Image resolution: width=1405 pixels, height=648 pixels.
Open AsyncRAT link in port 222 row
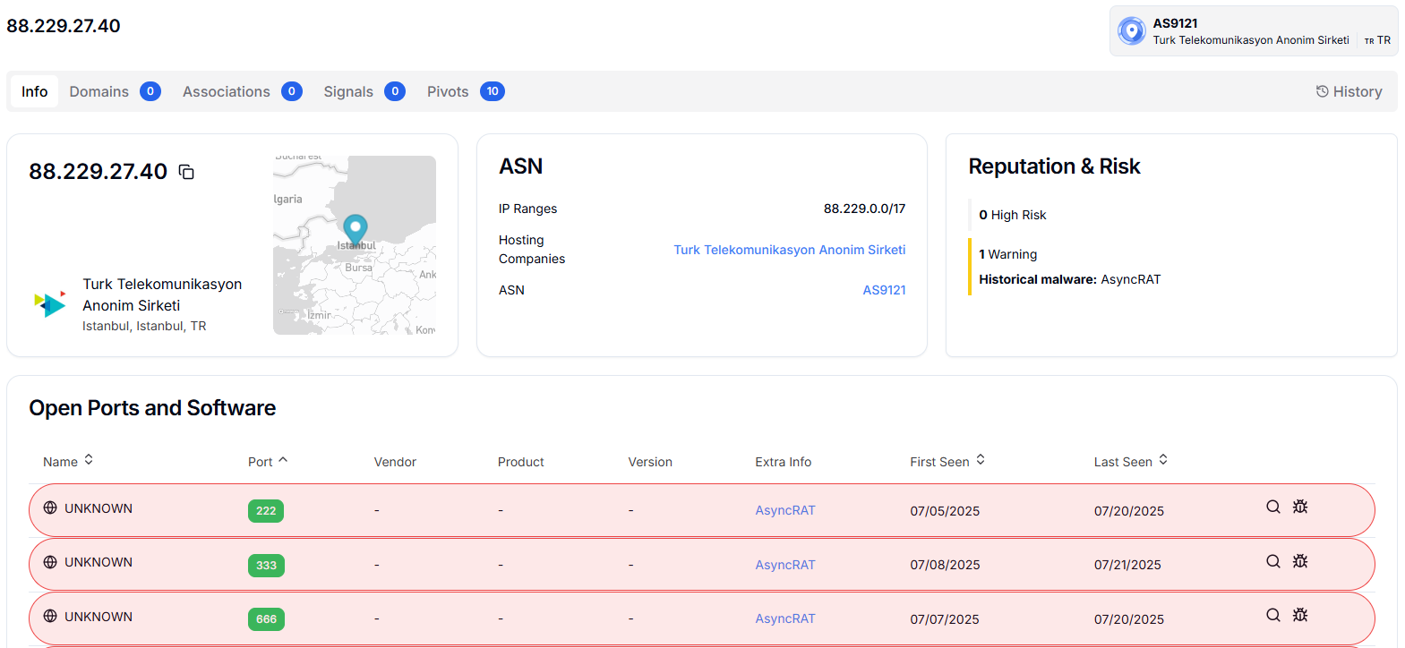[x=785, y=510]
